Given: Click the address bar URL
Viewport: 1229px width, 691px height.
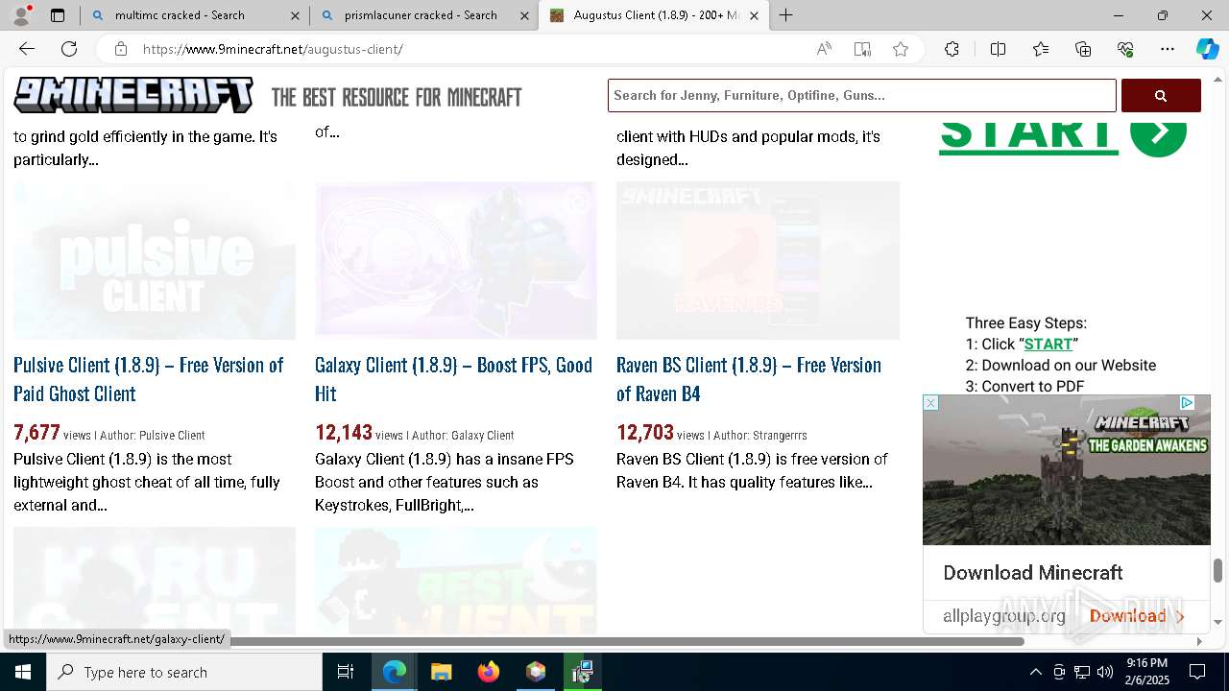Looking at the screenshot, I should [x=273, y=49].
